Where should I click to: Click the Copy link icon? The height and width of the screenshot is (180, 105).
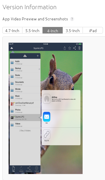coord(47,134)
